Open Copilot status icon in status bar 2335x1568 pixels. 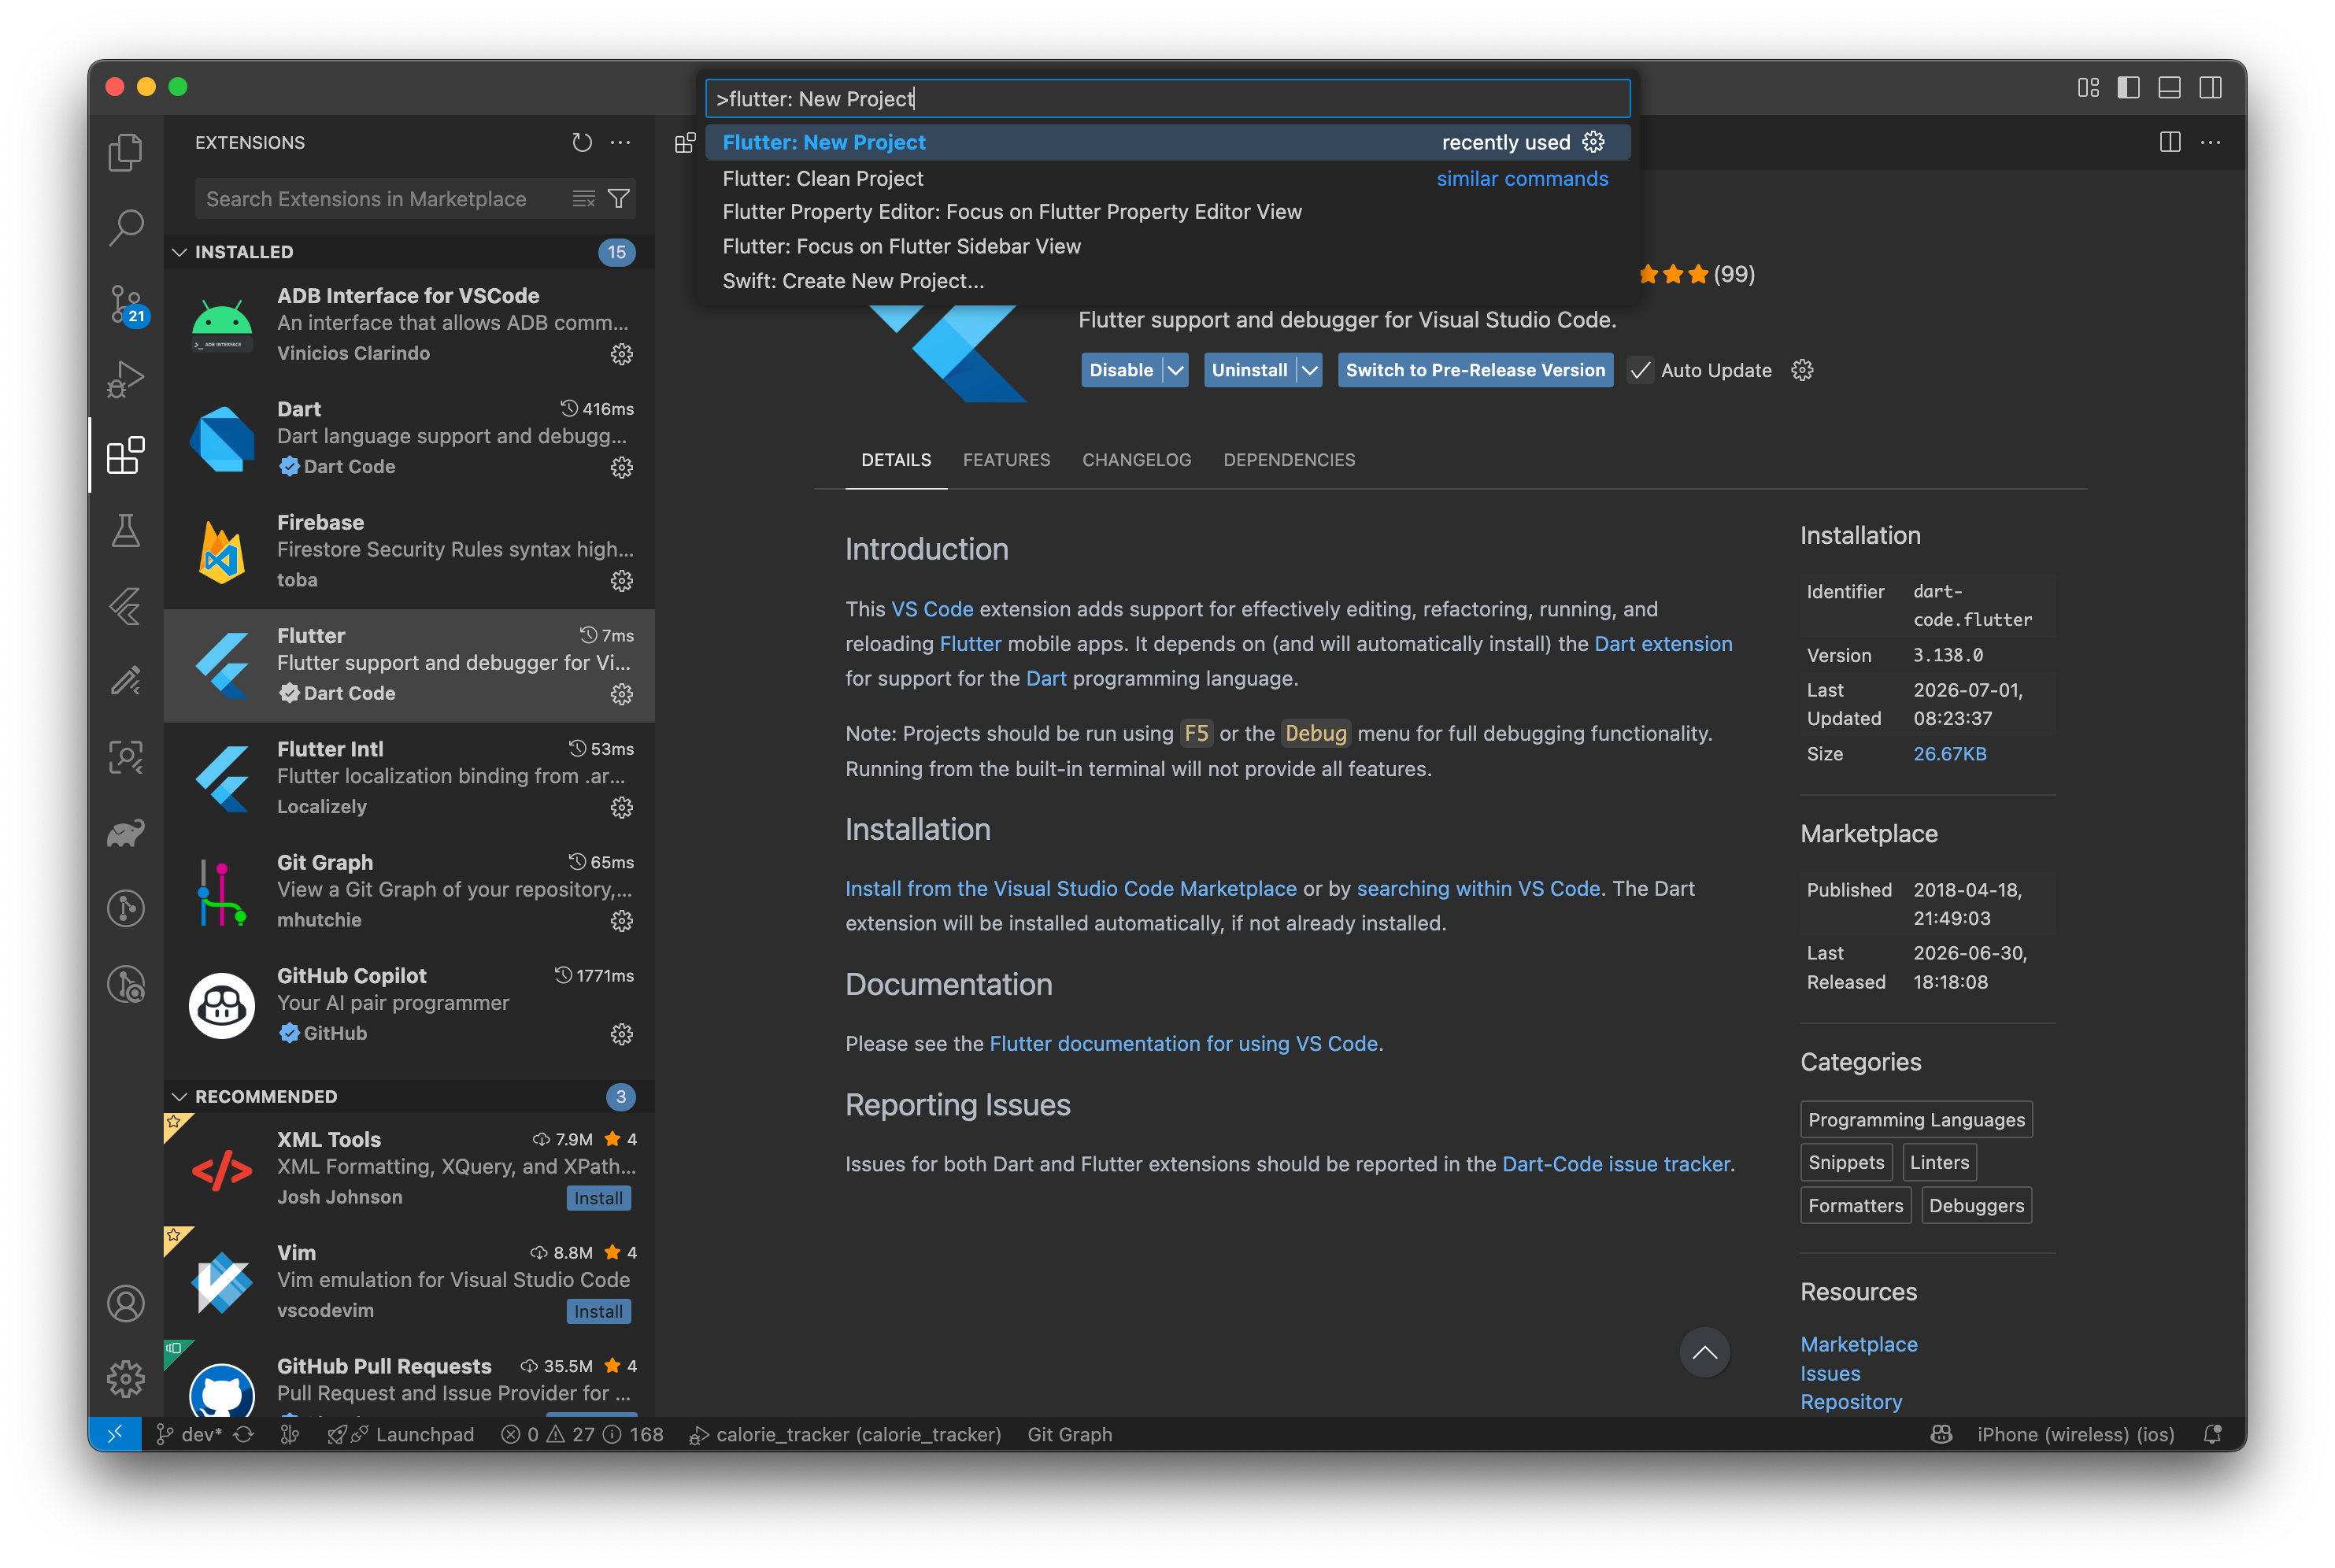[1942, 1435]
